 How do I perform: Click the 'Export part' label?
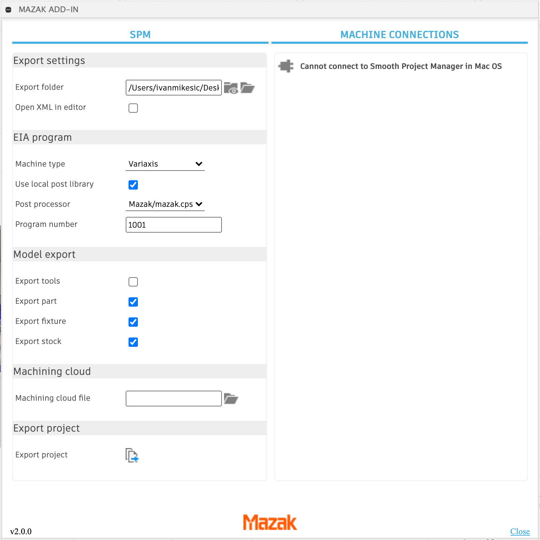coord(36,301)
